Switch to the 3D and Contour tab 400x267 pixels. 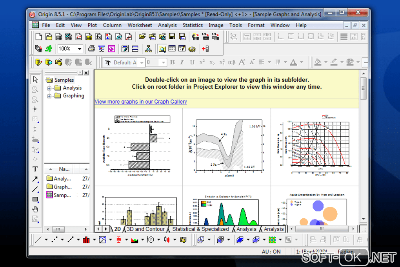tap(145, 229)
